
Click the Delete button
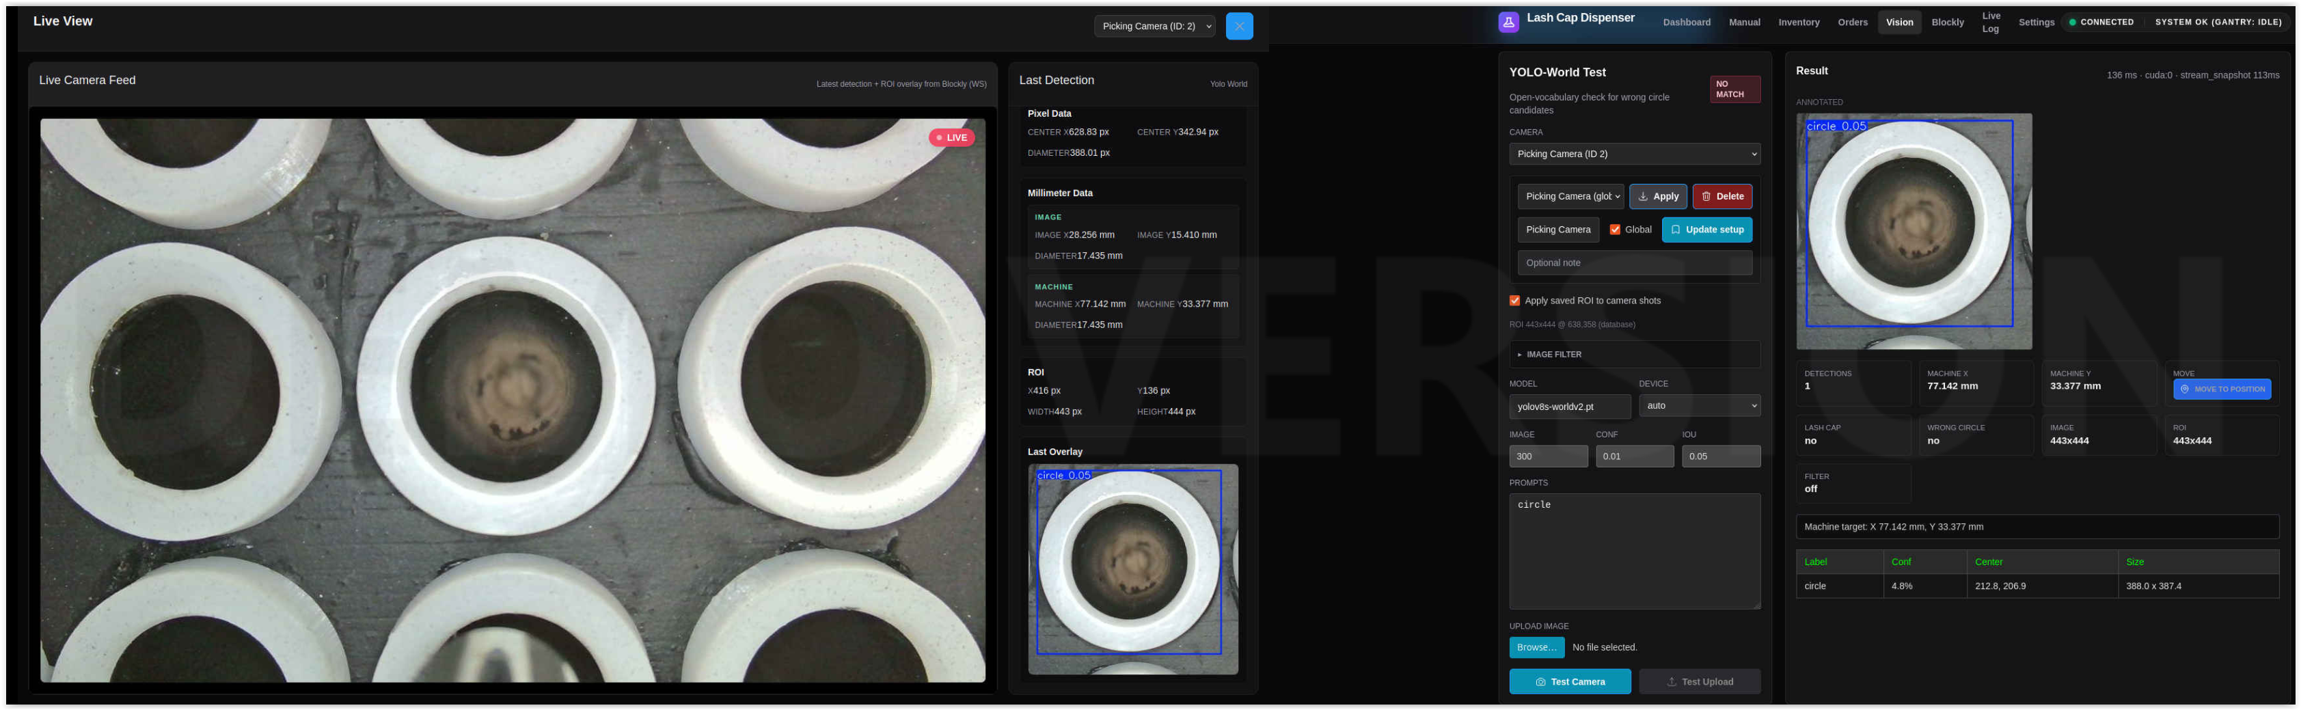click(x=1721, y=197)
